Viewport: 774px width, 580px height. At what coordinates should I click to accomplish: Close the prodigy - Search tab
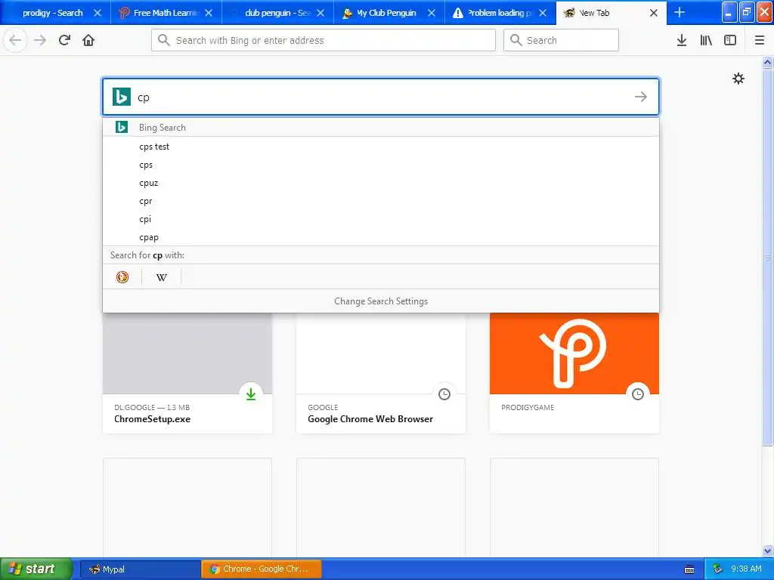[x=98, y=13]
